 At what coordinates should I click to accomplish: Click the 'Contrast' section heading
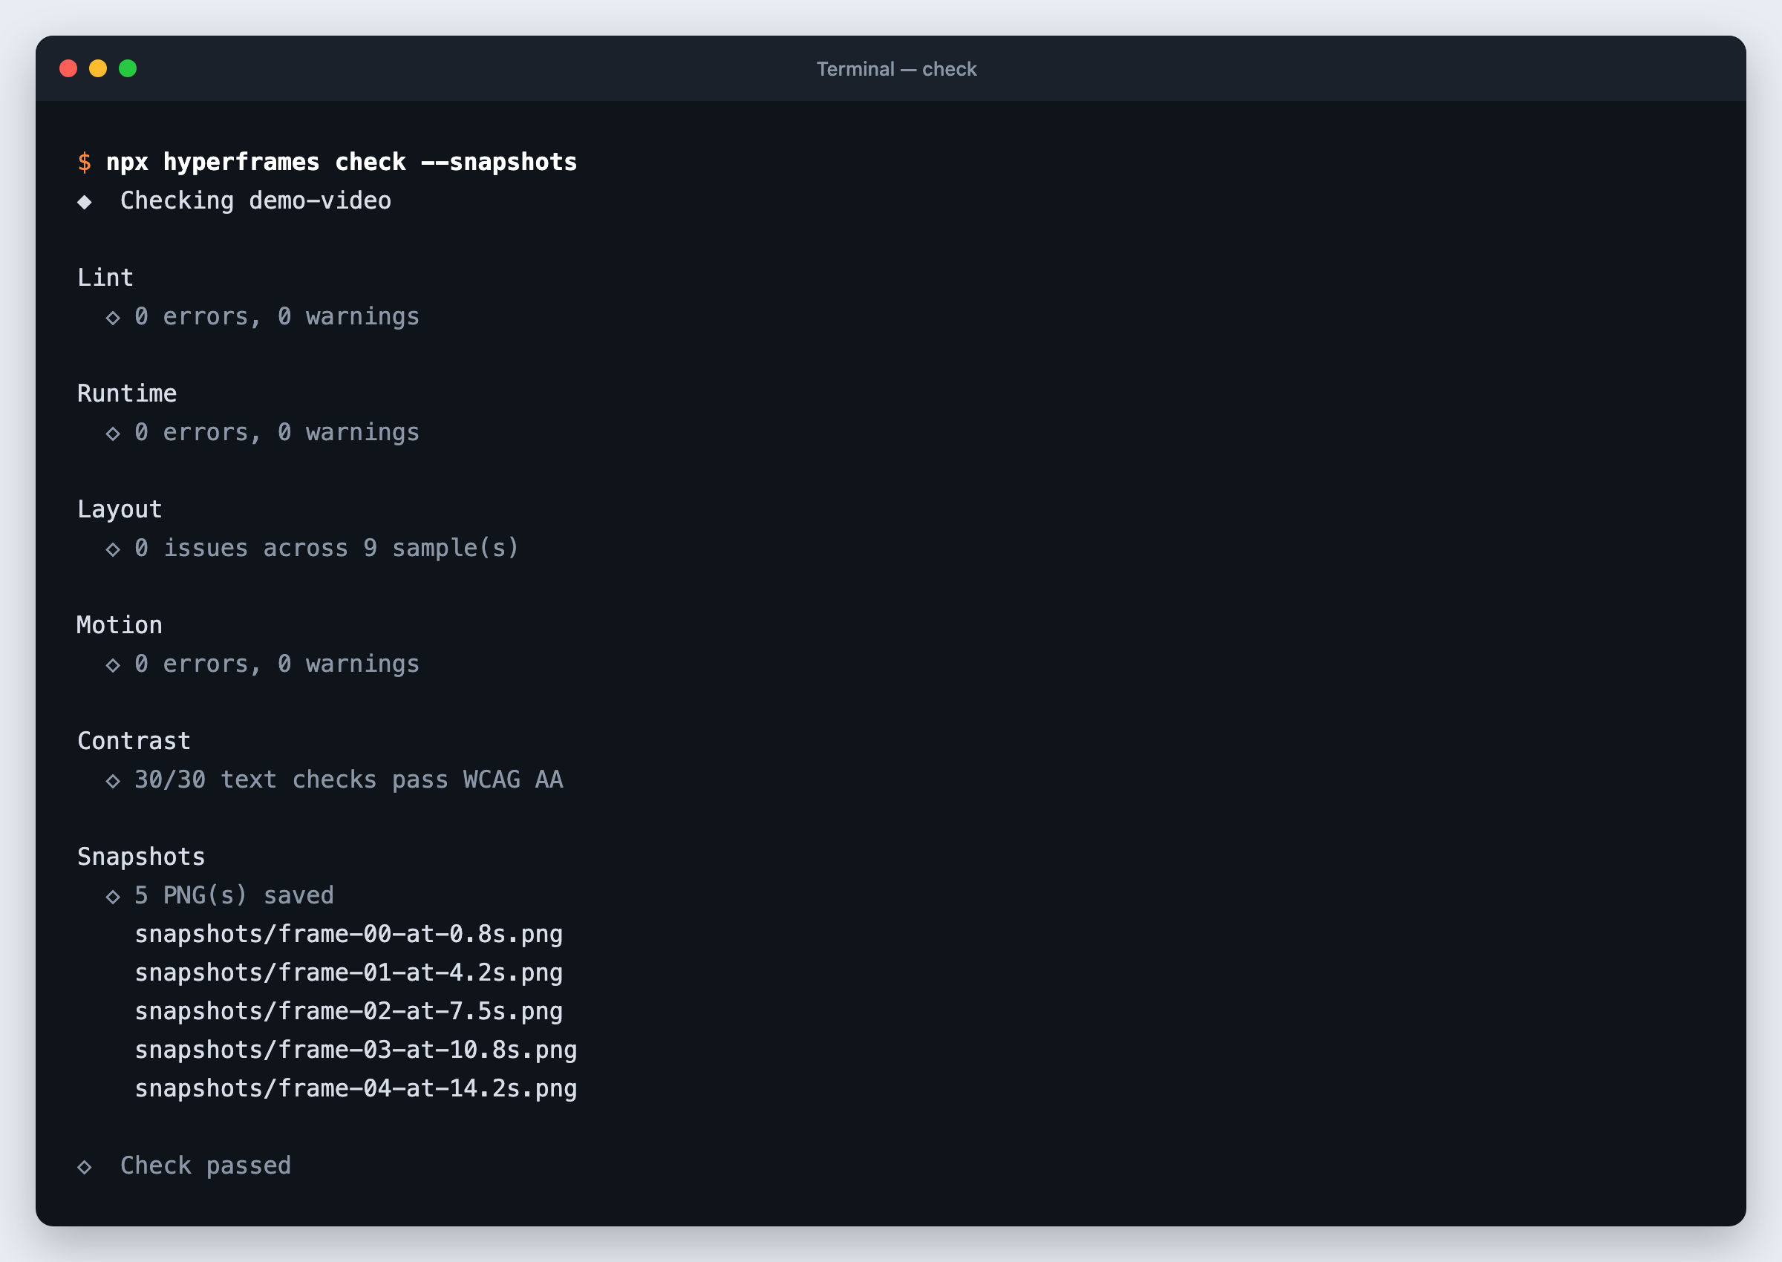134,741
